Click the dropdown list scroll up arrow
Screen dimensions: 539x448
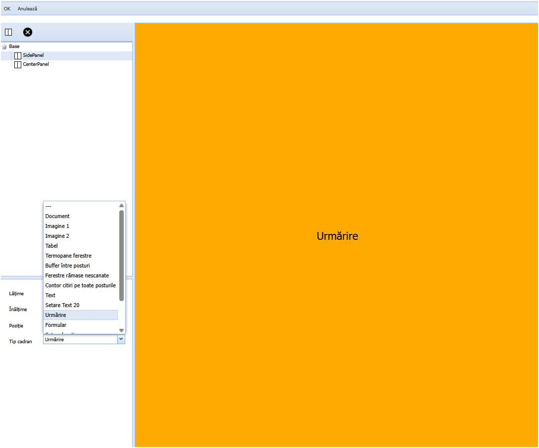(x=121, y=206)
